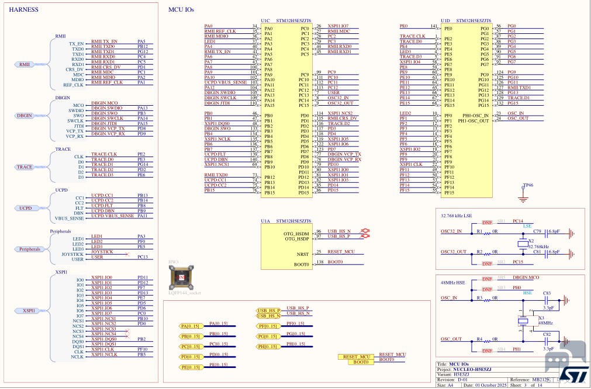This screenshot has height=389, width=591.
Task: Click the ST logo in title block
Action: pyautogui.click(x=573, y=374)
